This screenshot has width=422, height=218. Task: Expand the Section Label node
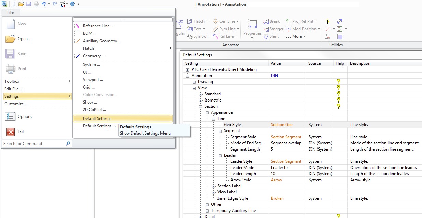[214, 186]
